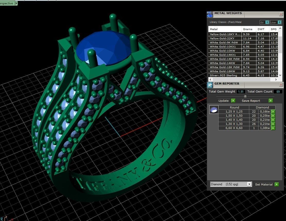Click the Grams column header
The width and height of the screenshot is (286, 221).
point(249,29)
